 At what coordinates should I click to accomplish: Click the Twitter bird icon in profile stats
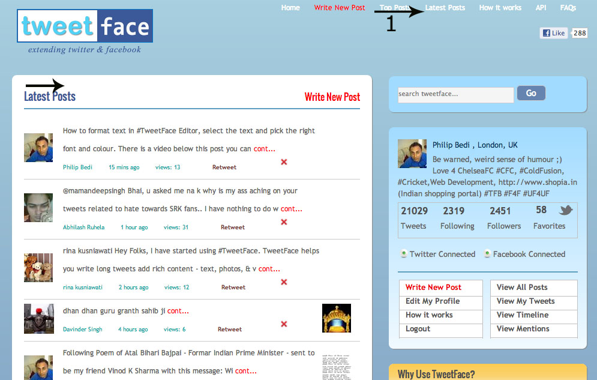(566, 210)
